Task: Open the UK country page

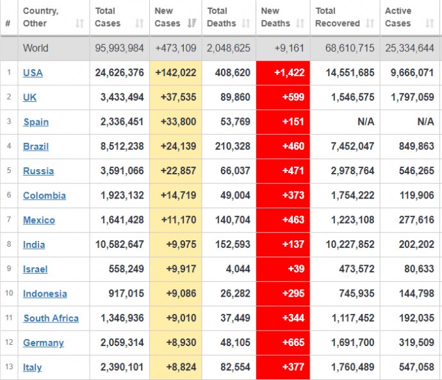Action: pyautogui.click(x=29, y=97)
